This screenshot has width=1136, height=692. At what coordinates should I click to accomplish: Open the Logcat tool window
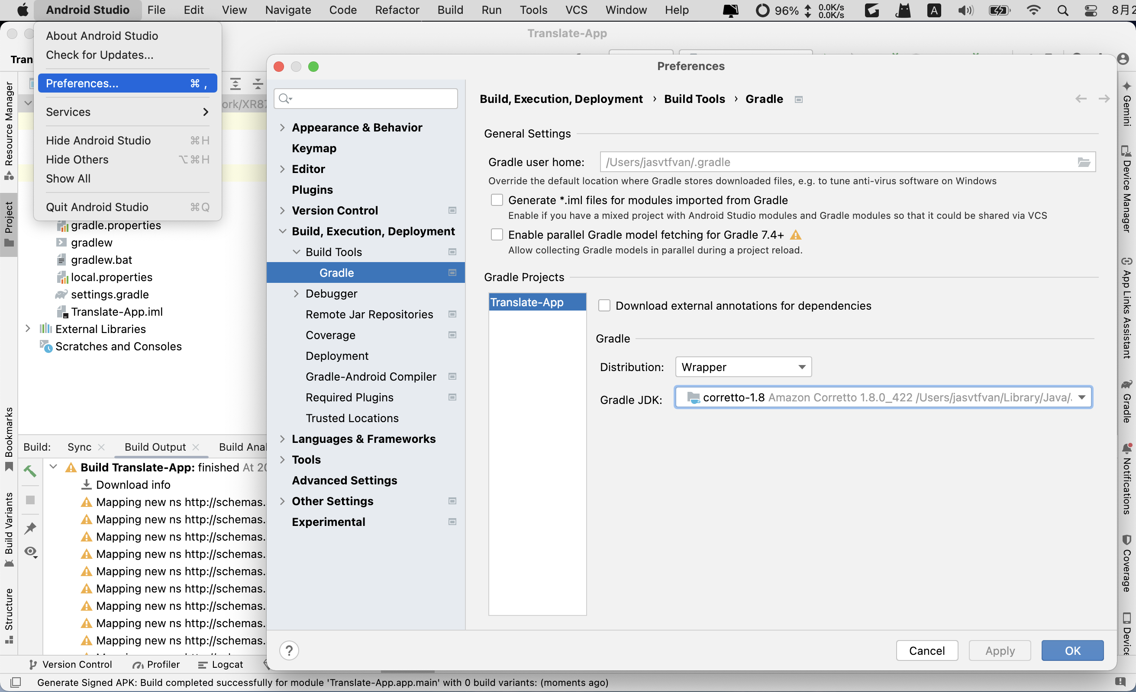coord(220,664)
